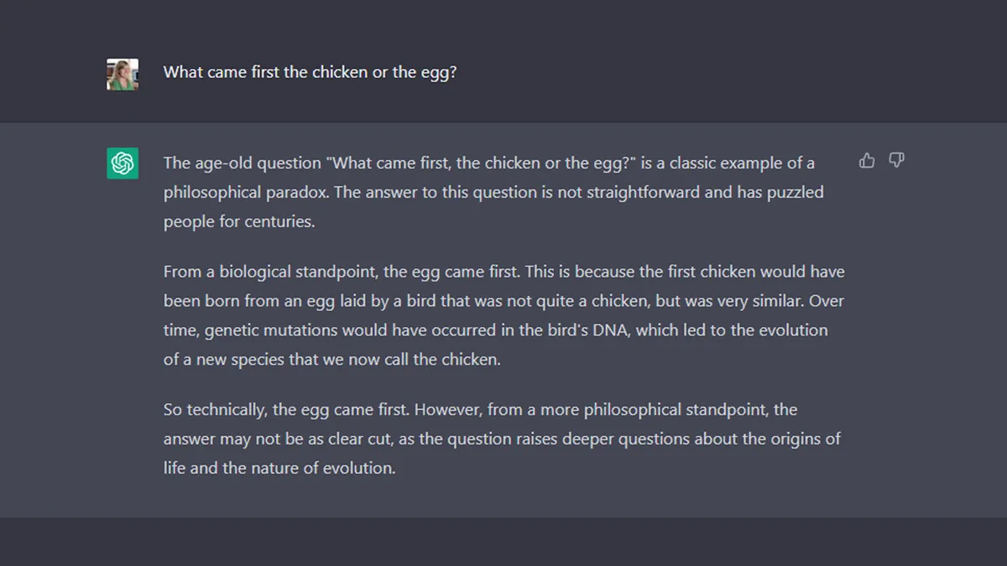Click the words "life and the nature of evolution"
This screenshot has height=566, width=1007.
pos(279,468)
